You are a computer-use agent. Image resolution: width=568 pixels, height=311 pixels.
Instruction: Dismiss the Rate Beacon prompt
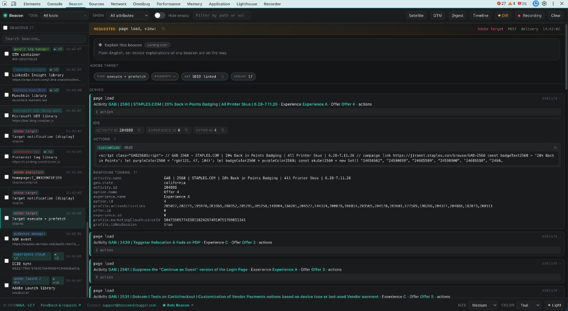(x=192, y=305)
